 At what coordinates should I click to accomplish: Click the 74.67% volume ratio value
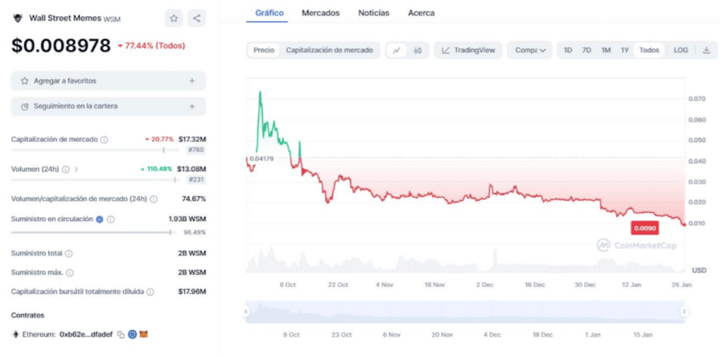194,199
